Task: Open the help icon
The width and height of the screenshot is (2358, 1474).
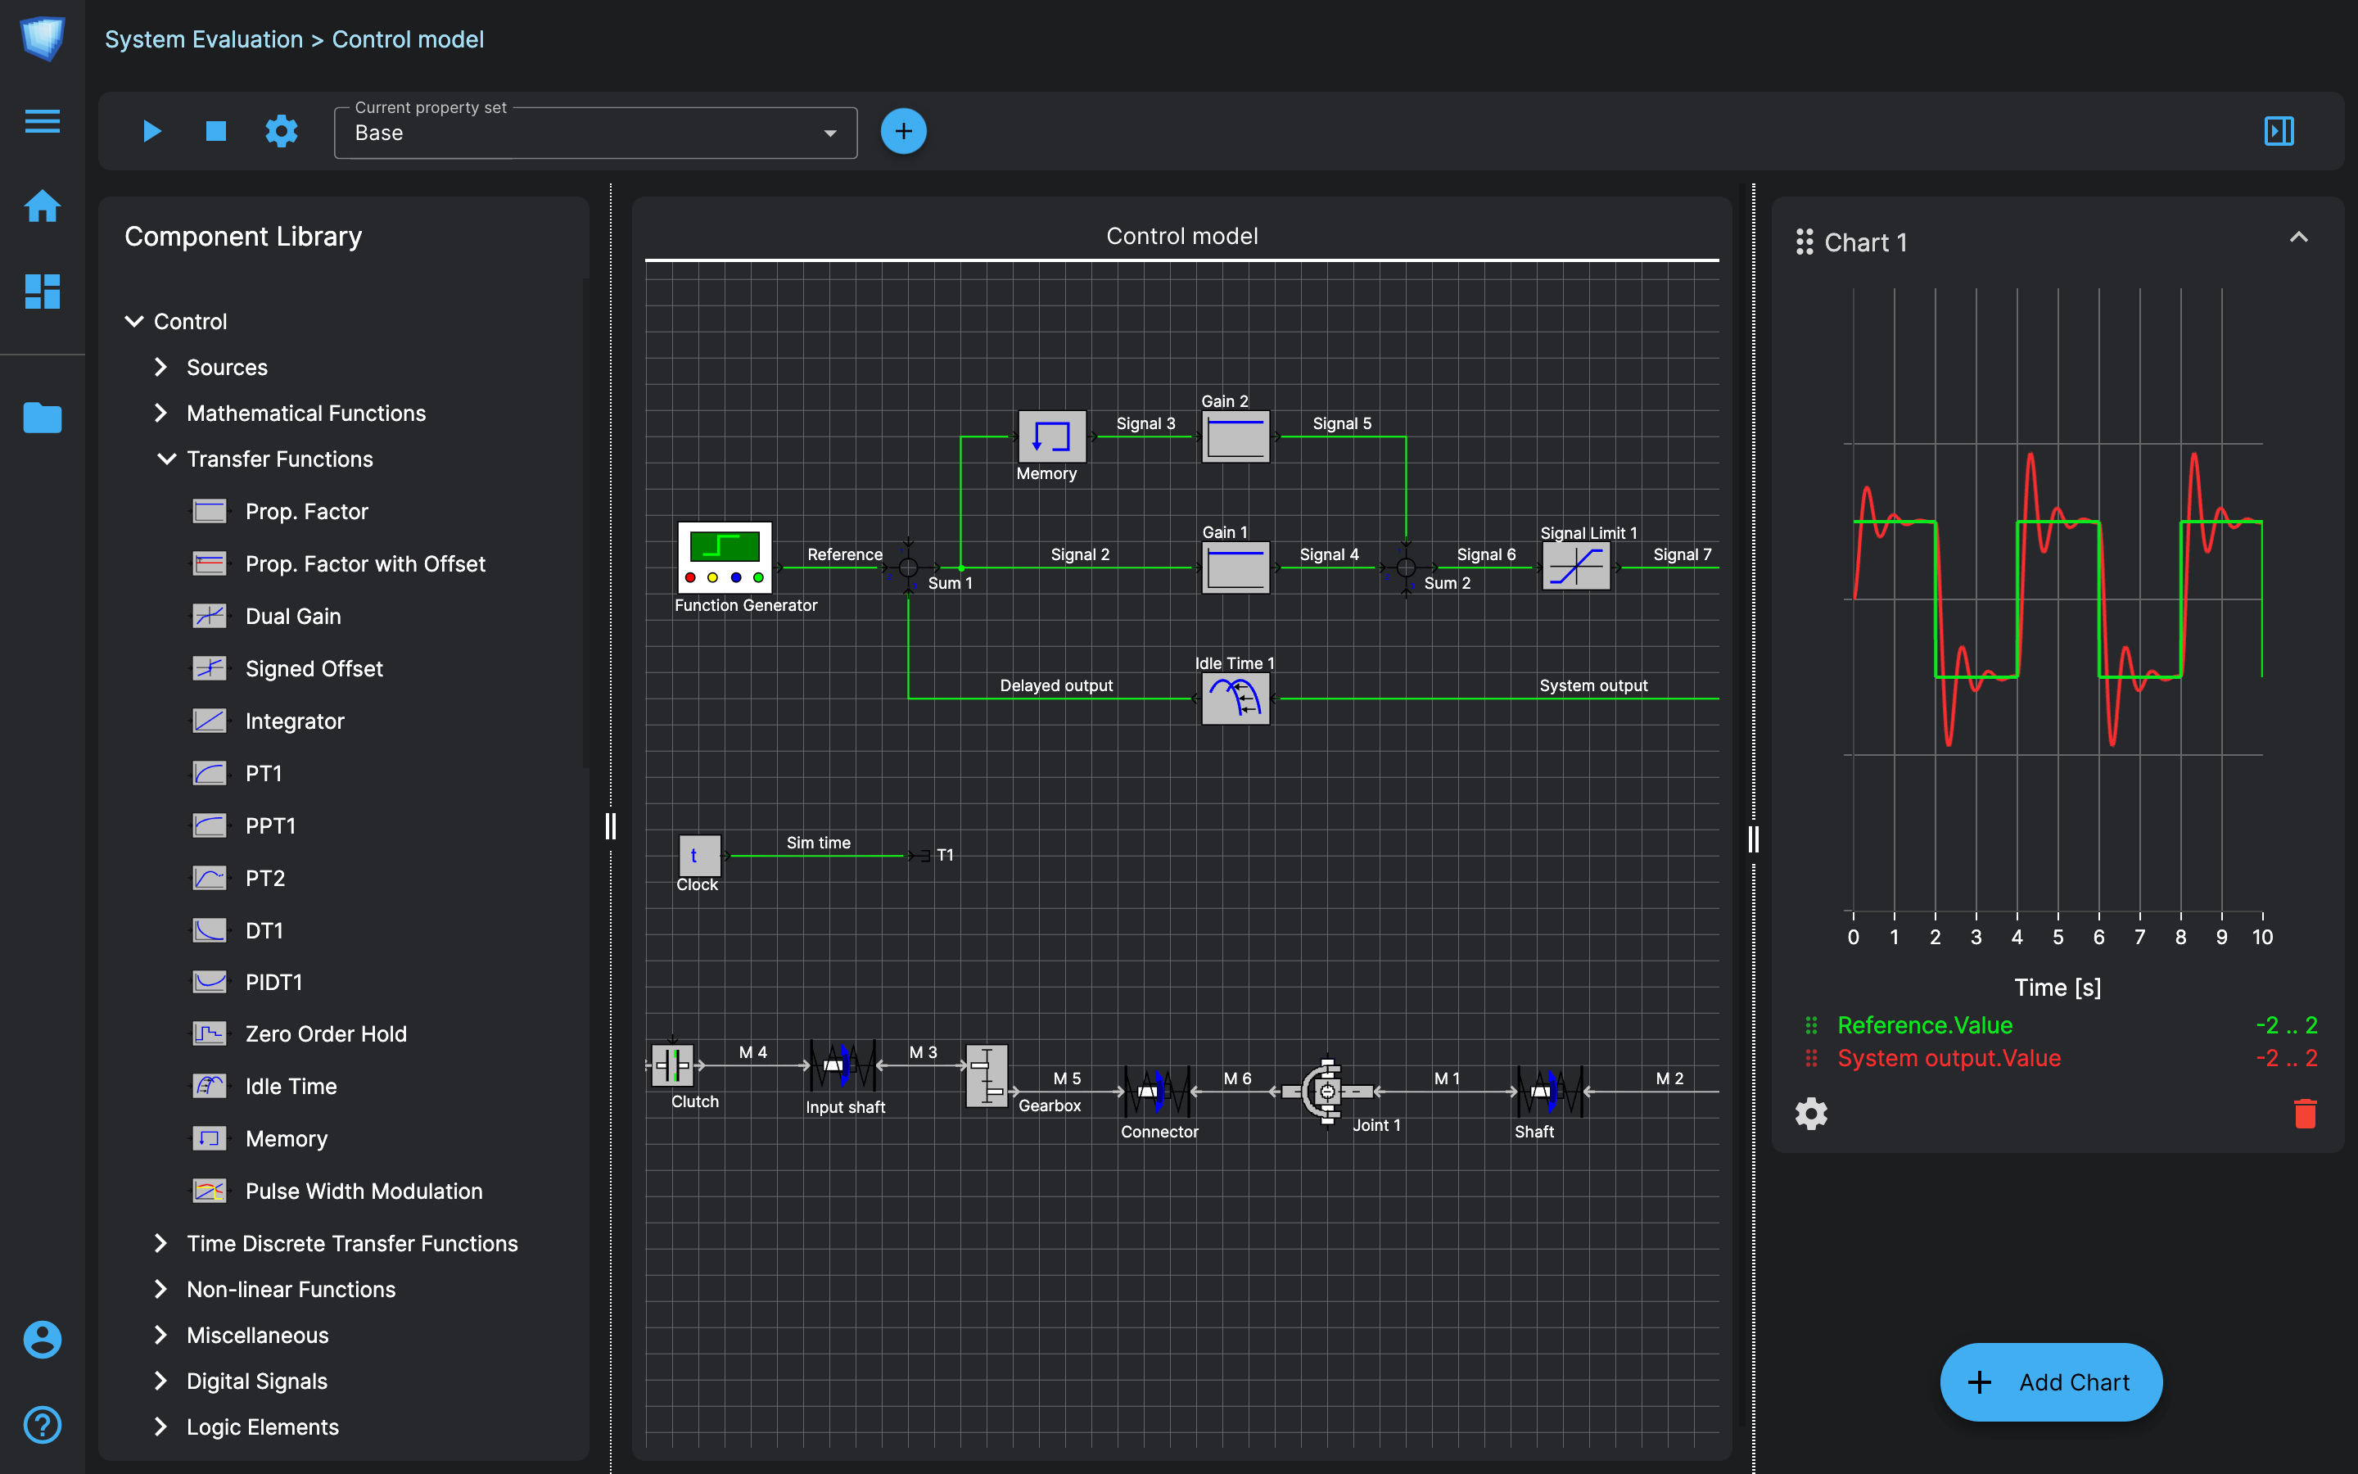Action: tap(42, 1424)
